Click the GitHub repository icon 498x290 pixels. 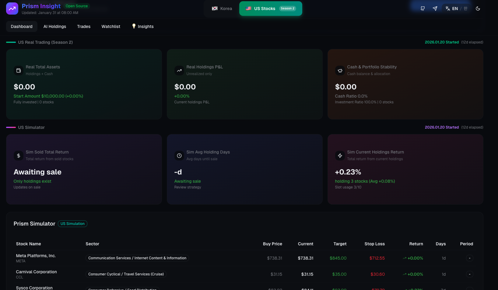click(x=423, y=9)
